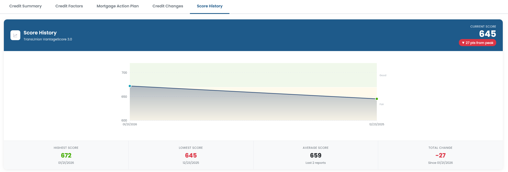
Task: Select the green data point for 12/23/2025
Action: 377,99
